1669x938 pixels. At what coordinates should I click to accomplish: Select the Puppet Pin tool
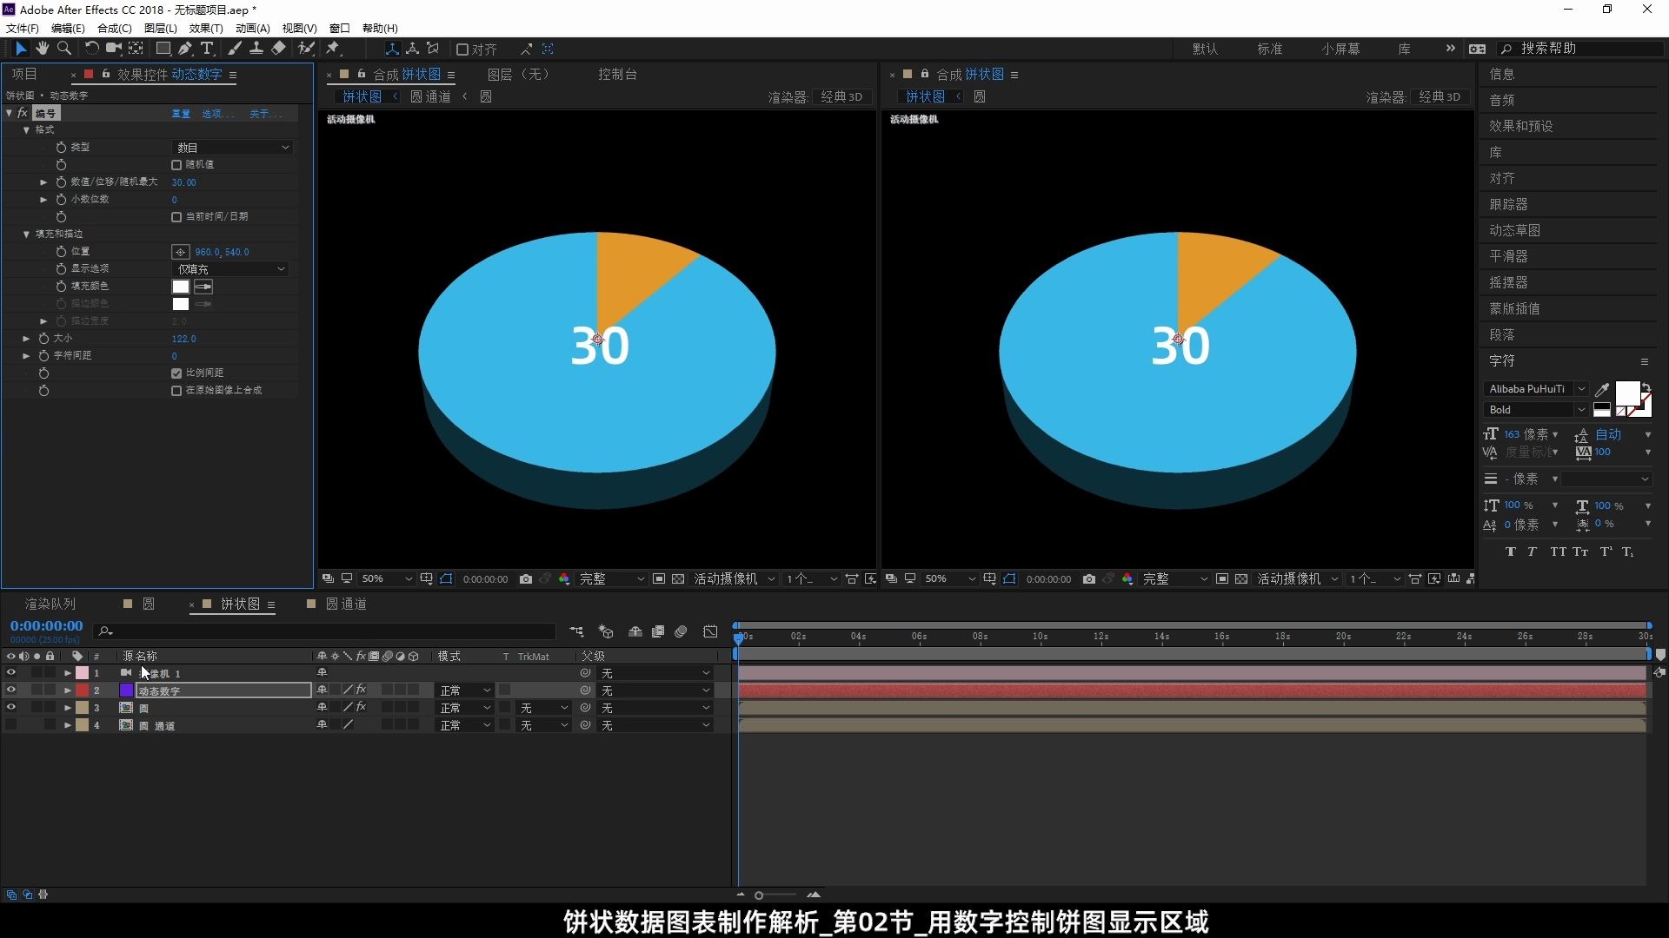(332, 49)
